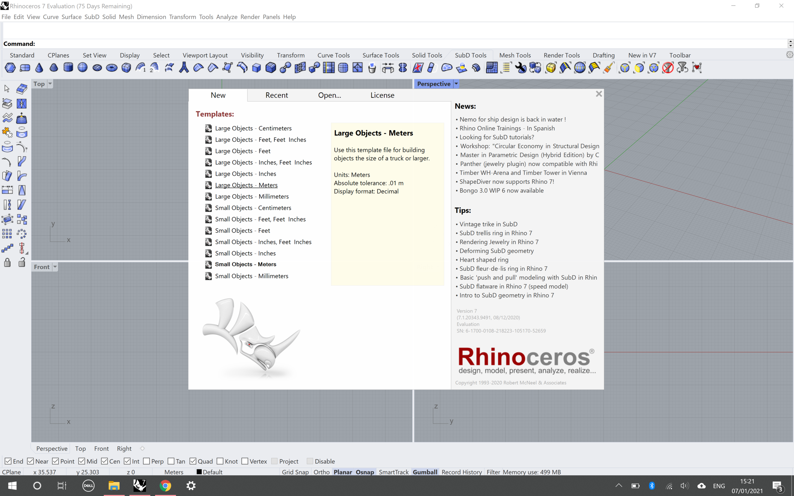Screen dimensions: 794x496
Task: Open the Filter status bar menu
Action: tap(493, 472)
